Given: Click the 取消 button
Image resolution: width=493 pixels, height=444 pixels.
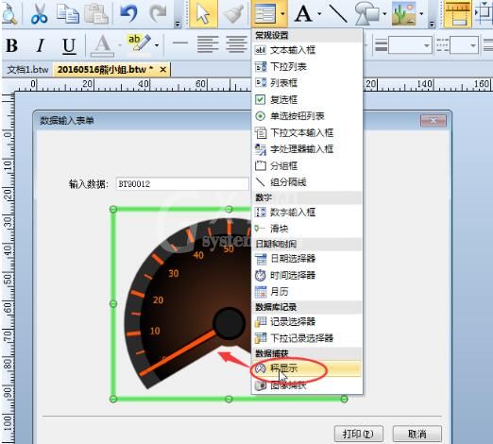Looking at the screenshot, I should (417, 434).
